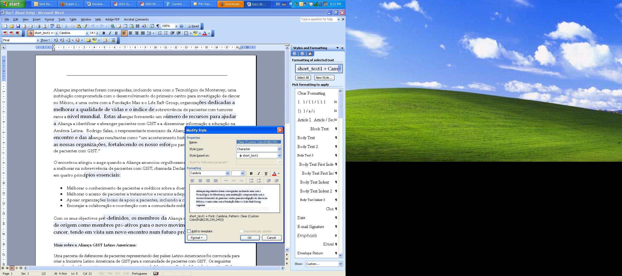This screenshot has width=622, height=276.
Task: Activate the Format Painter
Action: [x=86, y=26]
